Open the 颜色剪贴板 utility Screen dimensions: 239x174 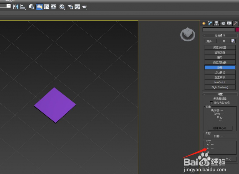[x=220, y=62]
